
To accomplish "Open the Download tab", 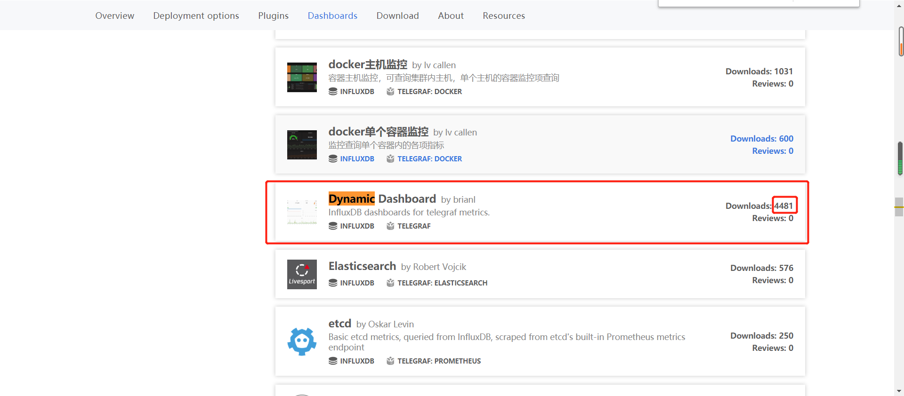I will point(397,16).
